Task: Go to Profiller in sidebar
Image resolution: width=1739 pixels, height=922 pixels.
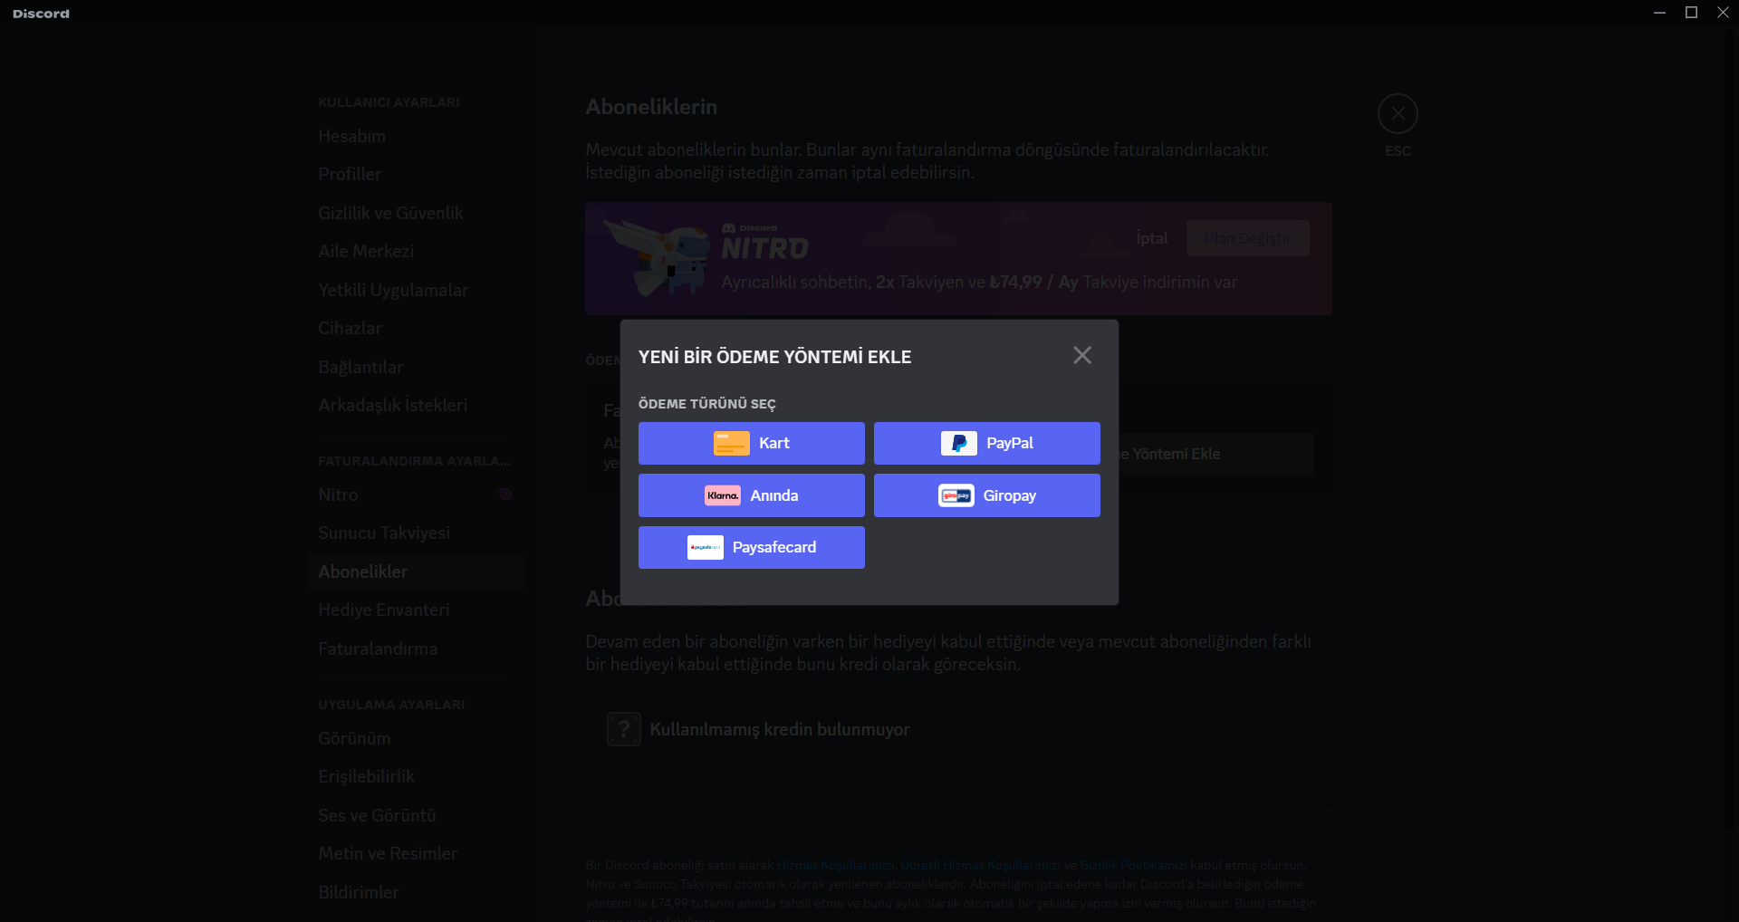Action: pos(416,174)
